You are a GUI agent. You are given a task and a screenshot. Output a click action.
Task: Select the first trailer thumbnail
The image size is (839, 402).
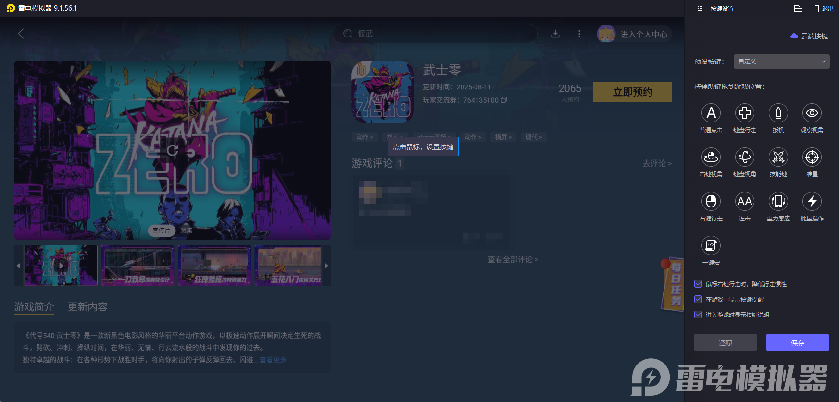pos(61,266)
